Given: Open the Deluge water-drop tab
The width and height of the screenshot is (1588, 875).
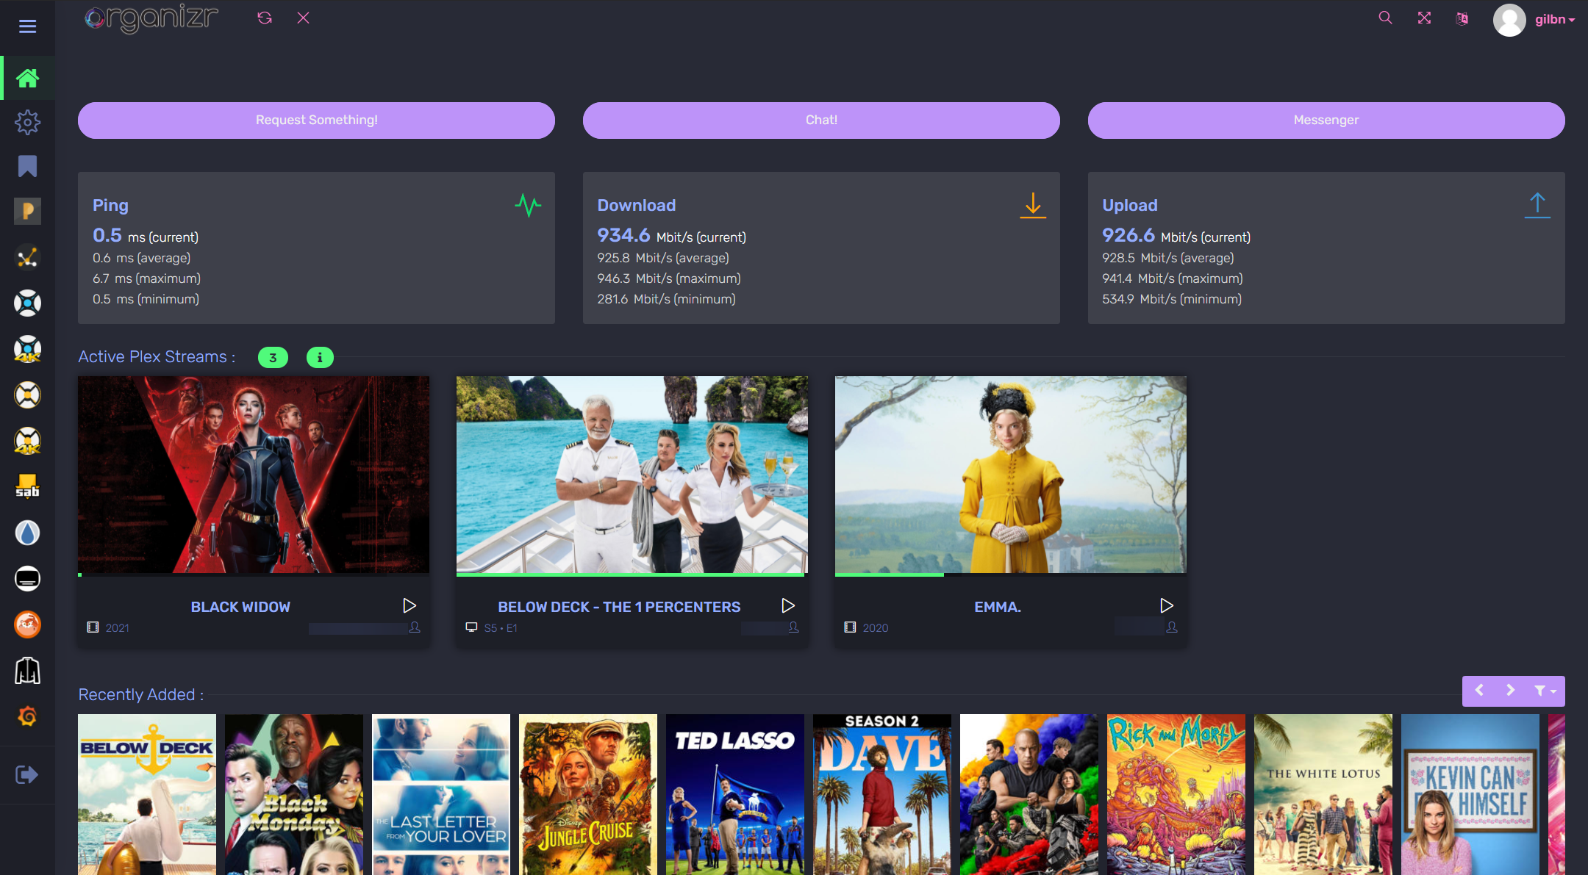Looking at the screenshot, I should pyautogui.click(x=27, y=533).
